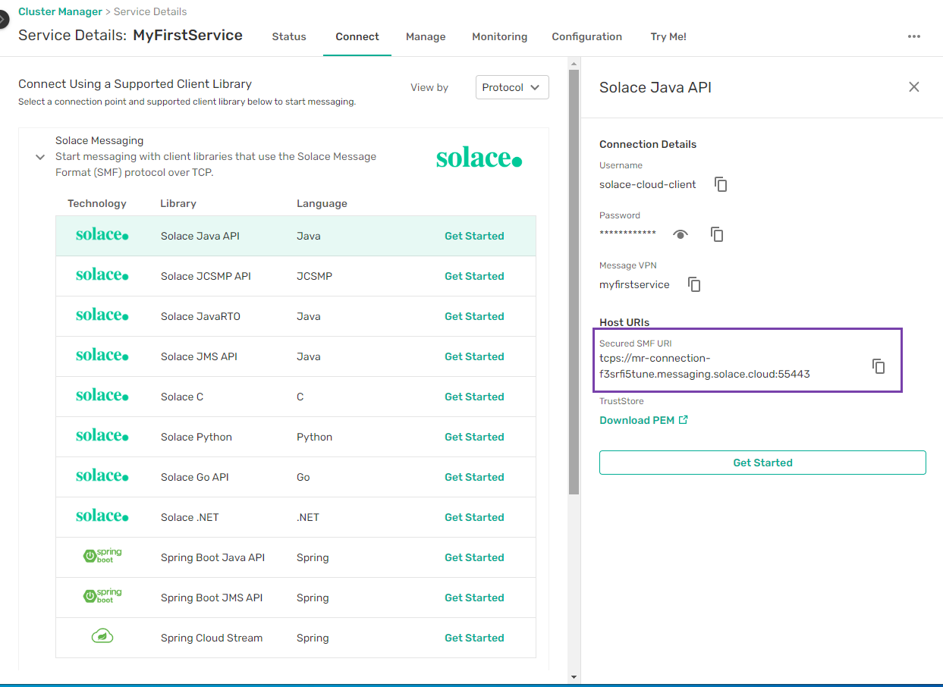Collapse the Solace Messaging section

pyautogui.click(x=41, y=157)
